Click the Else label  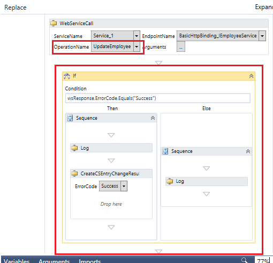click(207, 109)
